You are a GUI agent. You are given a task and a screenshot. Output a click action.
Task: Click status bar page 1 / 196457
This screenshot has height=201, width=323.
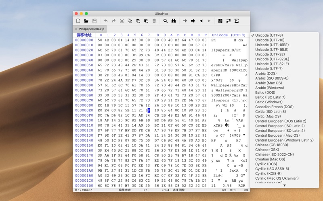pos(83,190)
